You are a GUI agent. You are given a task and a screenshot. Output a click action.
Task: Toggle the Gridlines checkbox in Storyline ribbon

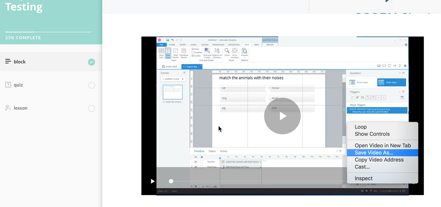(x=192, y=53)
